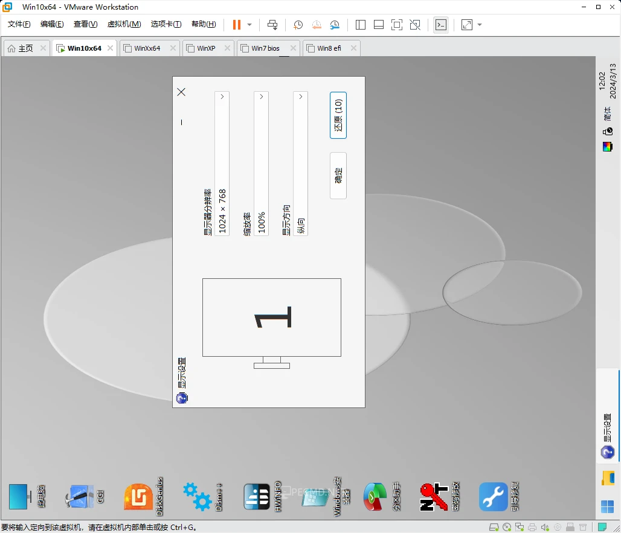Click the 确定 button in display settings
621x533 pixels.
point(338,175)
